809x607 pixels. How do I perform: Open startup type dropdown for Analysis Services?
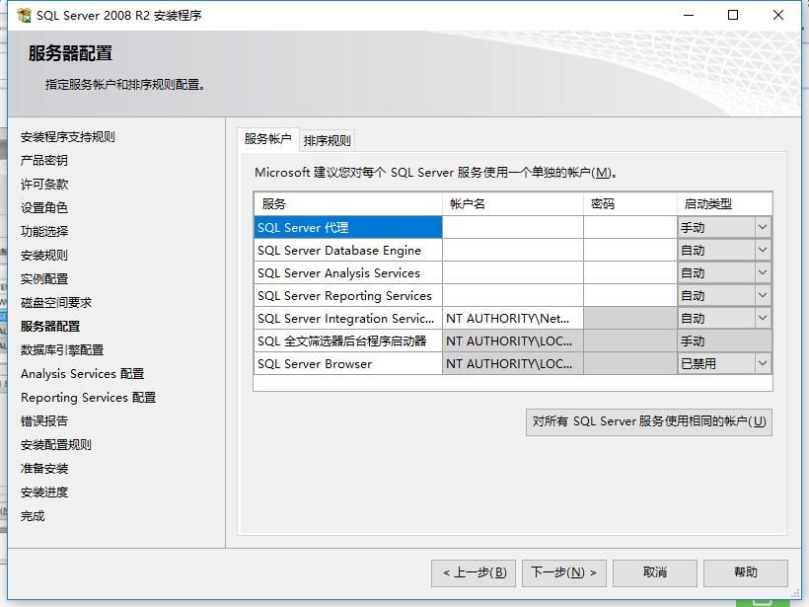click(x=762, y=272)
